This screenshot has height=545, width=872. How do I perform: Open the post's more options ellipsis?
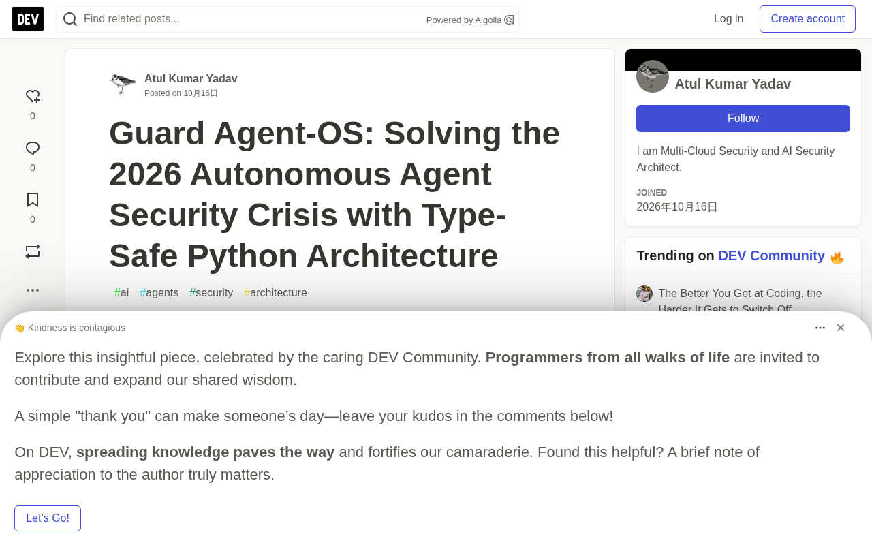tap(33, 290)
